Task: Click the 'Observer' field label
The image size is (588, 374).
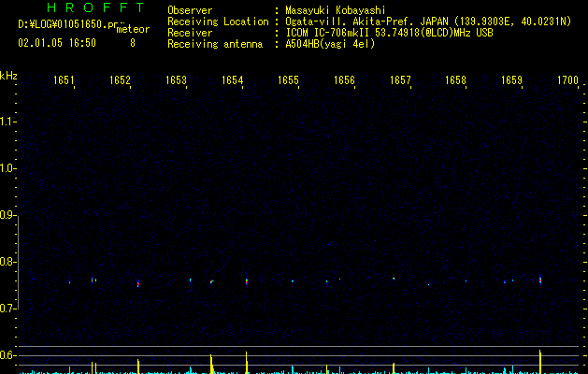Action: click(x=190, y=10)
